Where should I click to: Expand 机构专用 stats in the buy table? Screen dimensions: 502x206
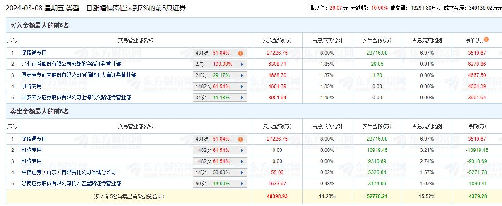pyautogui.click(x=241, y=86)
